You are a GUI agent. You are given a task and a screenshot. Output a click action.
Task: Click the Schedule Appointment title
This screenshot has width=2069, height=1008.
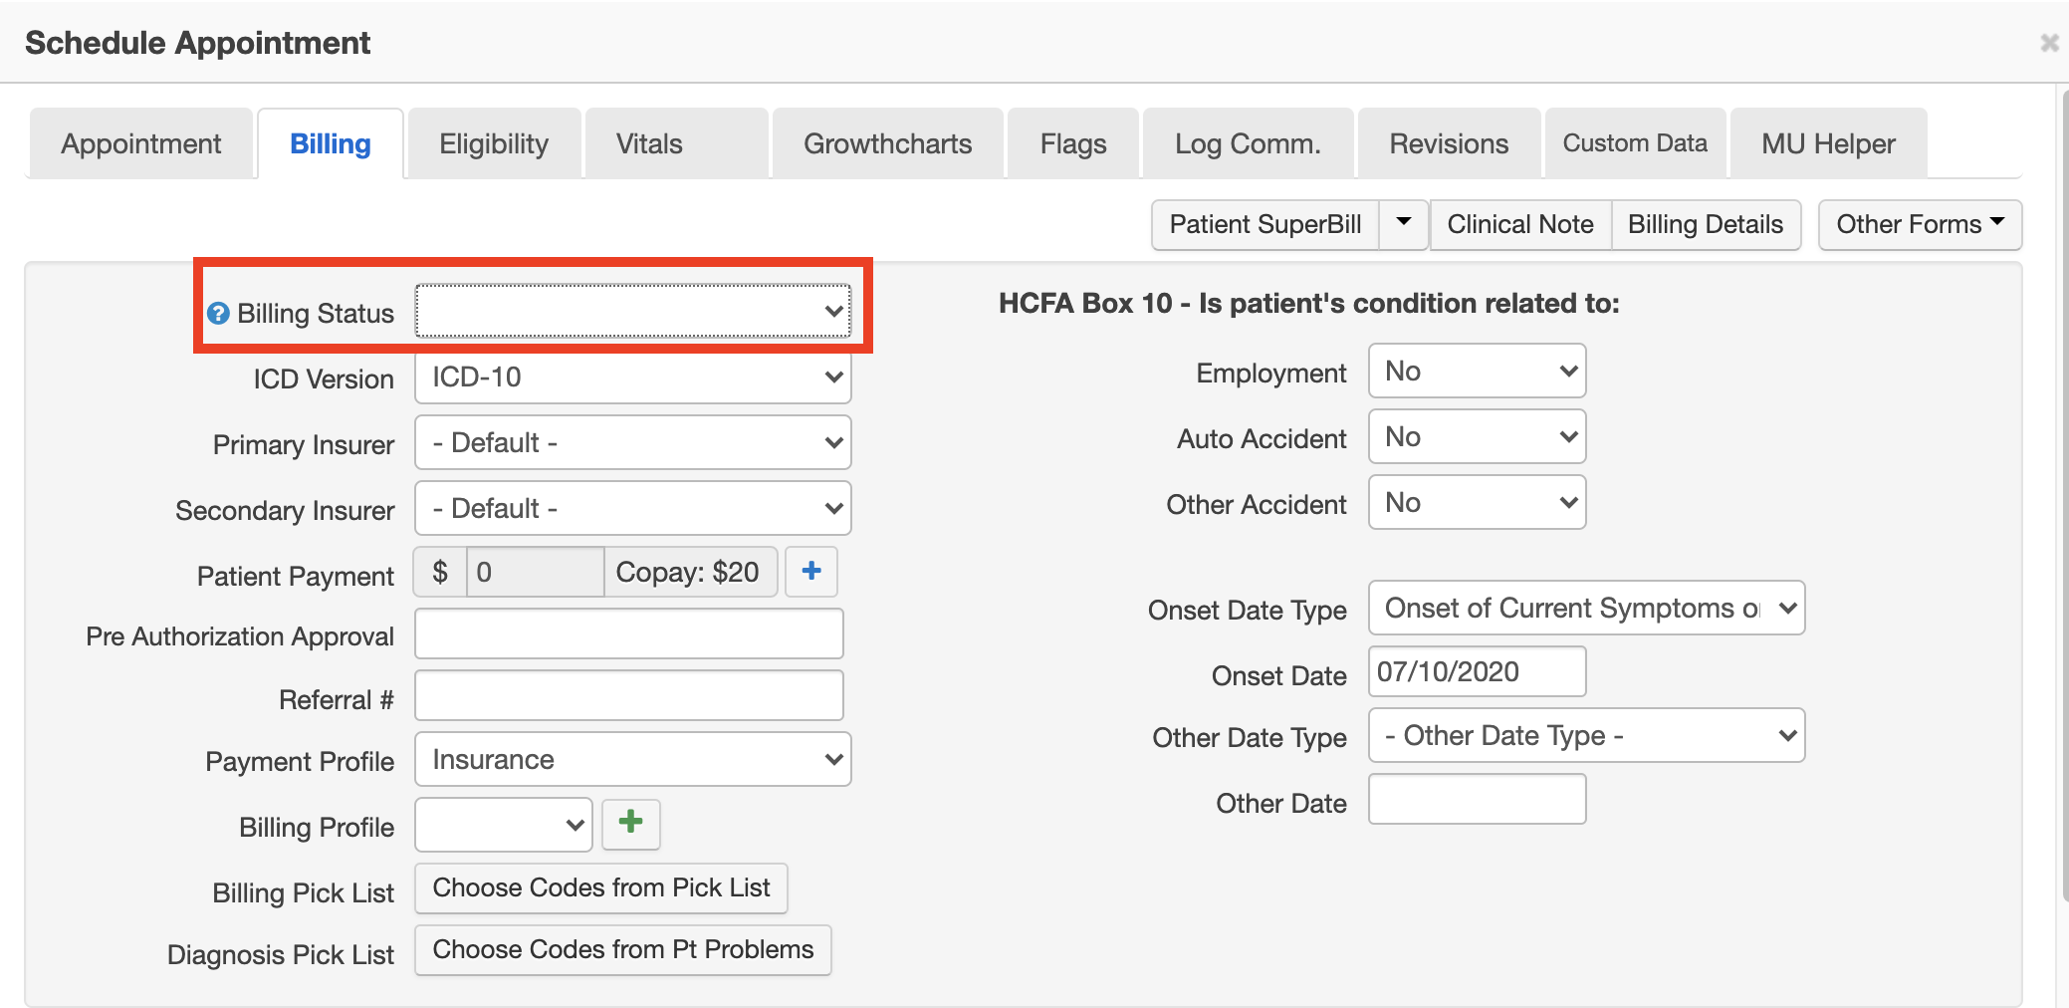[197, 43]
